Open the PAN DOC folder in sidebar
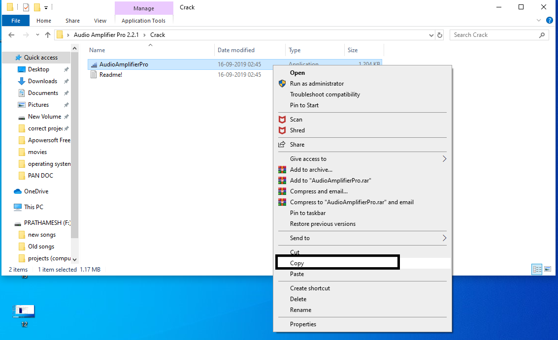 pos(40,175)
